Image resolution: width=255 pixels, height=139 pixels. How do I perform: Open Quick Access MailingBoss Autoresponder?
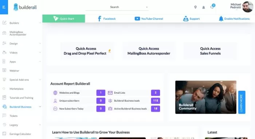149,51
